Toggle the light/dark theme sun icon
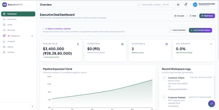Image resolution: width=219 pixels, height=110 pixels. pos(178,5)
